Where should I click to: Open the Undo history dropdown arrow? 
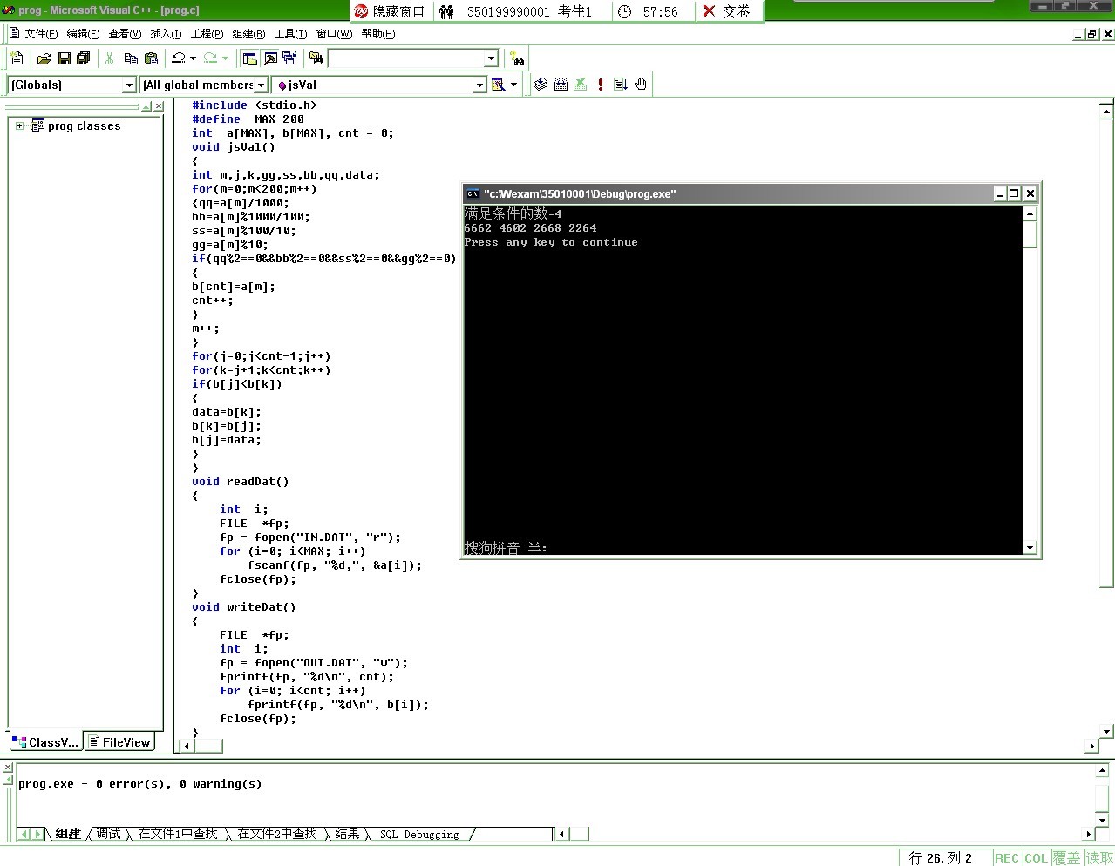point(193,58)
